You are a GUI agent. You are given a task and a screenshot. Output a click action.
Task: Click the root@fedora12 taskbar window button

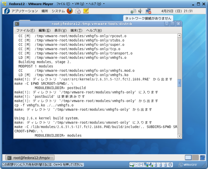click(30, 158)
